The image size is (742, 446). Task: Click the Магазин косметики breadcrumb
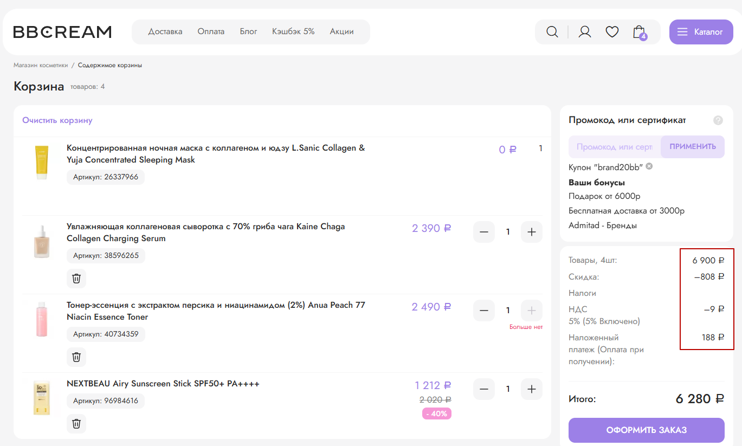tap(41, 65)
